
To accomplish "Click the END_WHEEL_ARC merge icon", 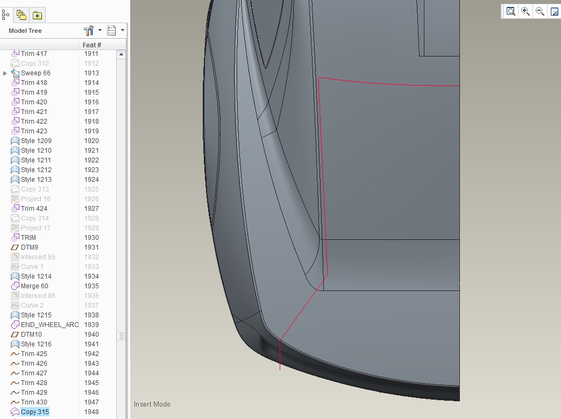I will click(15, 324).
